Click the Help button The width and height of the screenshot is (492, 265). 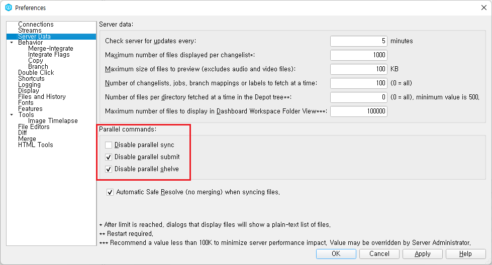(466, 254)
